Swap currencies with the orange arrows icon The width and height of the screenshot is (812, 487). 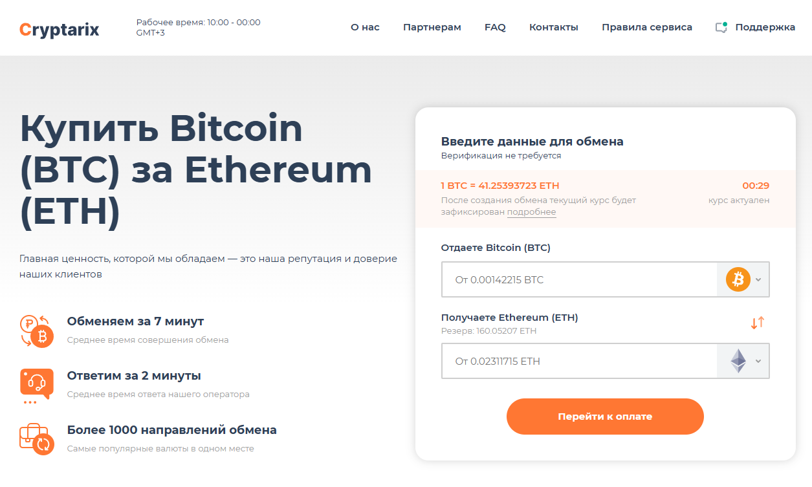pyautogui.click(x=758, y=322)
